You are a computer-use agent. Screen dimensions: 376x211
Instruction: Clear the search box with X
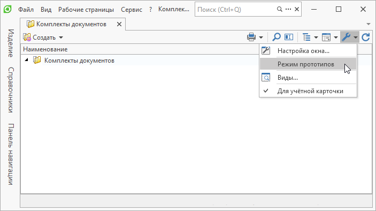click(x=297, y=9)
